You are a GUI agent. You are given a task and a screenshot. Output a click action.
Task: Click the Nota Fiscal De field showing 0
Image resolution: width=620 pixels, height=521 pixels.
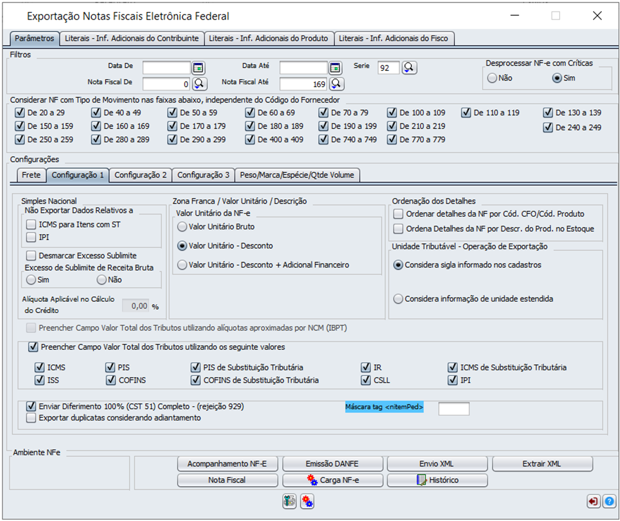point(166,84)
